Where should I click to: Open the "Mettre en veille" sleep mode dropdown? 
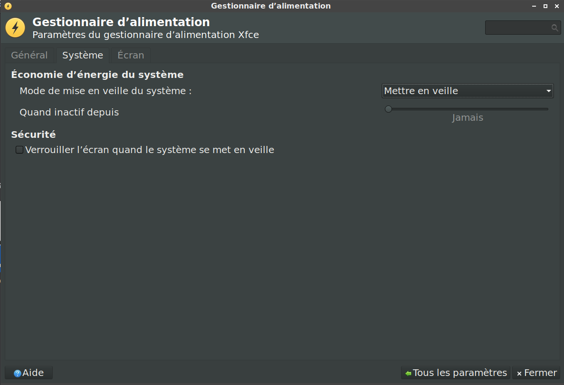click(468, 91)
